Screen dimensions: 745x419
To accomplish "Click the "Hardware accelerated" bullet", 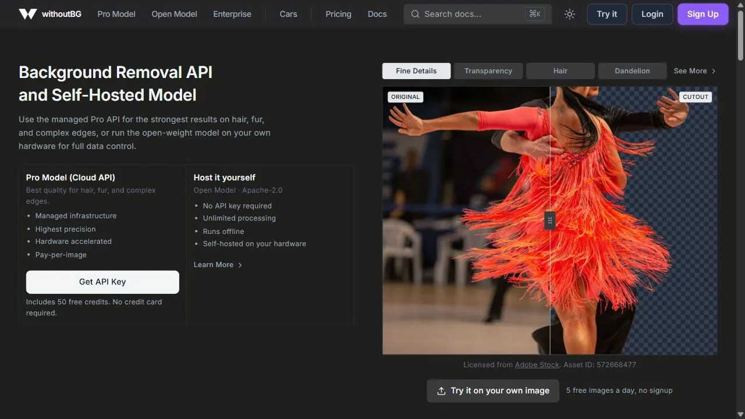I will 73,242.
